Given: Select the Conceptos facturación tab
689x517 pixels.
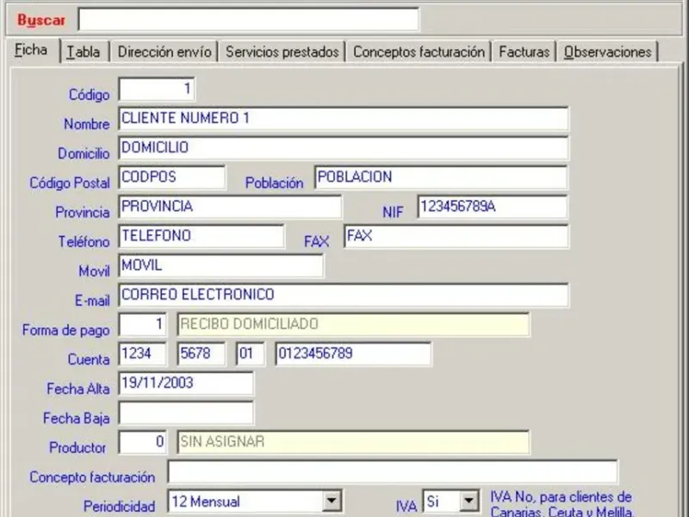Looking at the screenshot, I should point(419,52).
